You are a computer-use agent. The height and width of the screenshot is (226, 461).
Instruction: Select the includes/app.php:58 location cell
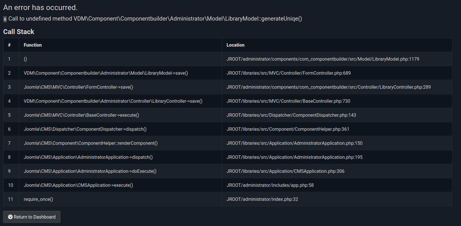click(337, 185)
